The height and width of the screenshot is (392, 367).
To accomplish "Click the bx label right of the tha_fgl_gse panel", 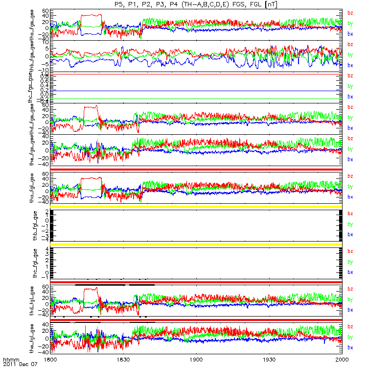I will pyautogui.click(x=350, y=197).
